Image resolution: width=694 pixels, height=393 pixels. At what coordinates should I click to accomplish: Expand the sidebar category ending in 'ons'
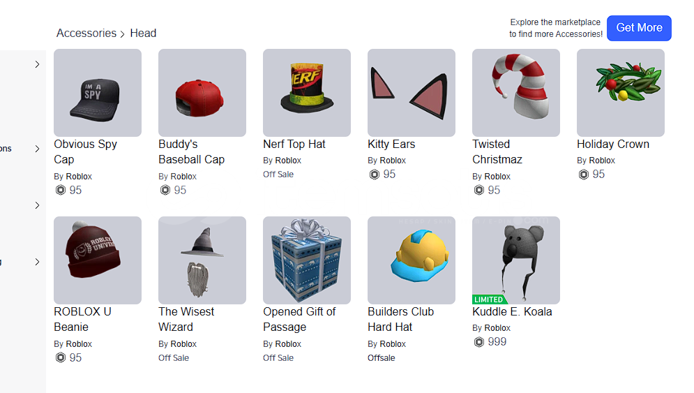point(37,149)
